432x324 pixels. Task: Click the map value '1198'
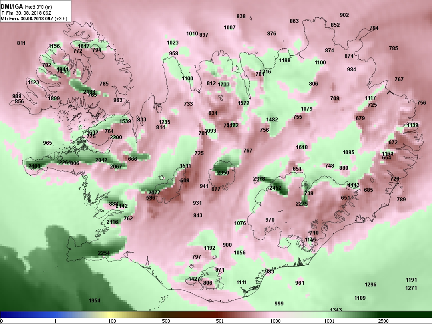[285, 60]
